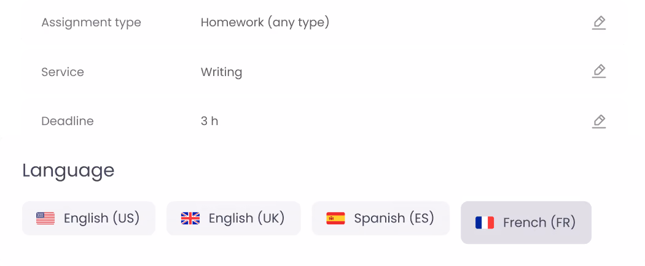
Task: Click the Assignment type label
Action: (x=92, y=23)
